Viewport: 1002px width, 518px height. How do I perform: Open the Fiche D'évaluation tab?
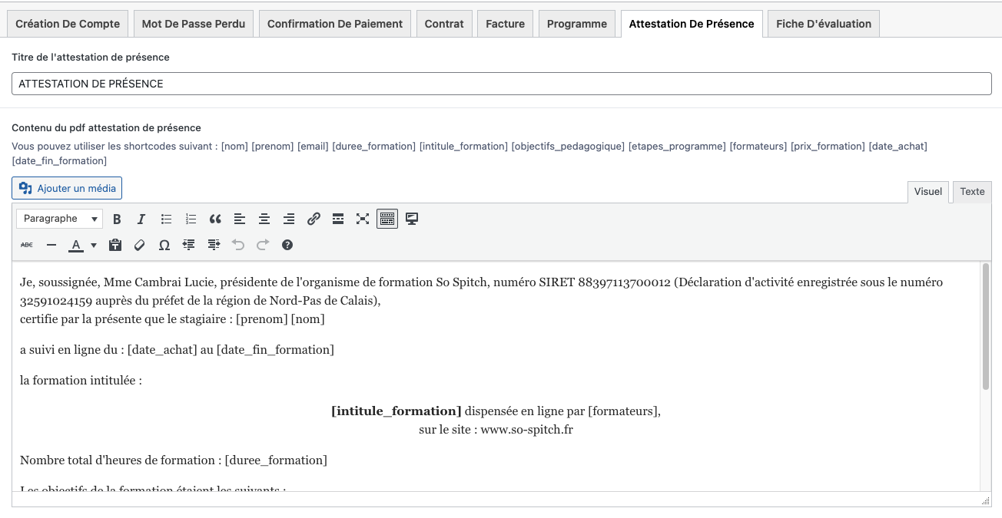tap(823, 24)
